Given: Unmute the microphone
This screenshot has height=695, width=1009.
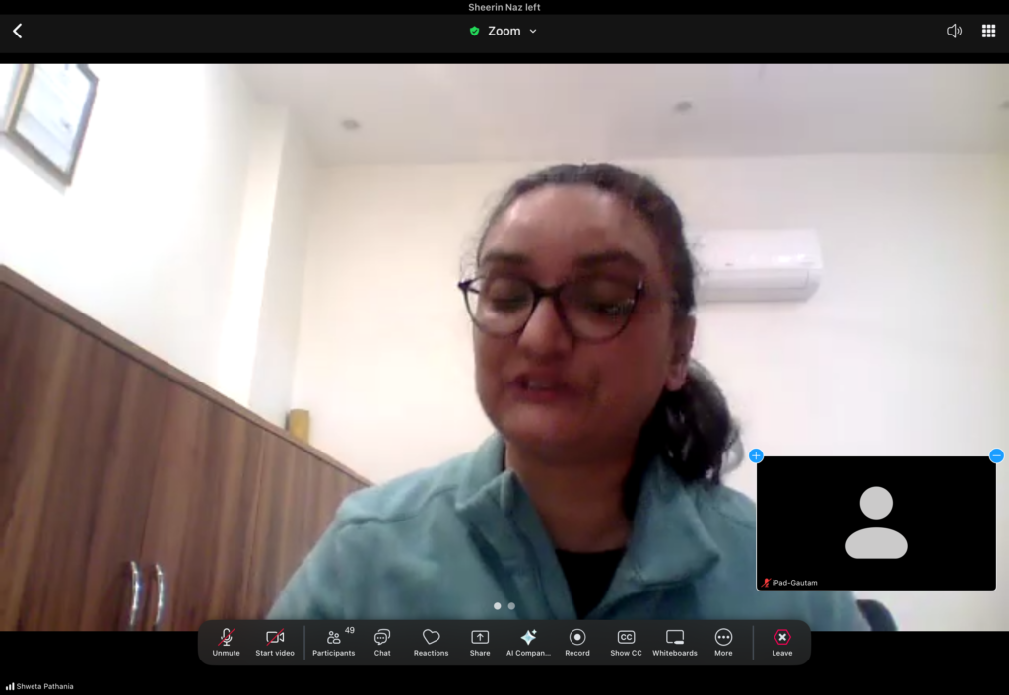Looking at the screenshot, I should click(x=226, y=642).
